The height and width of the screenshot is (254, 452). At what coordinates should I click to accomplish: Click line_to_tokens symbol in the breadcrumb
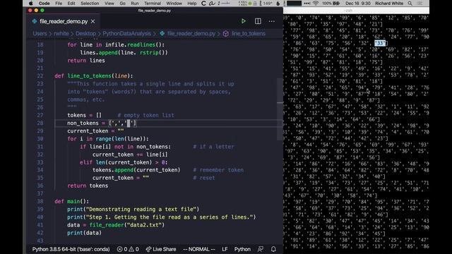point(248,33)
